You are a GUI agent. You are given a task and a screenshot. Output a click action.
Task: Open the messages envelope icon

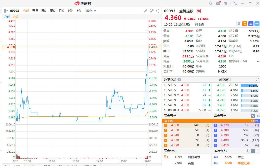218,3
